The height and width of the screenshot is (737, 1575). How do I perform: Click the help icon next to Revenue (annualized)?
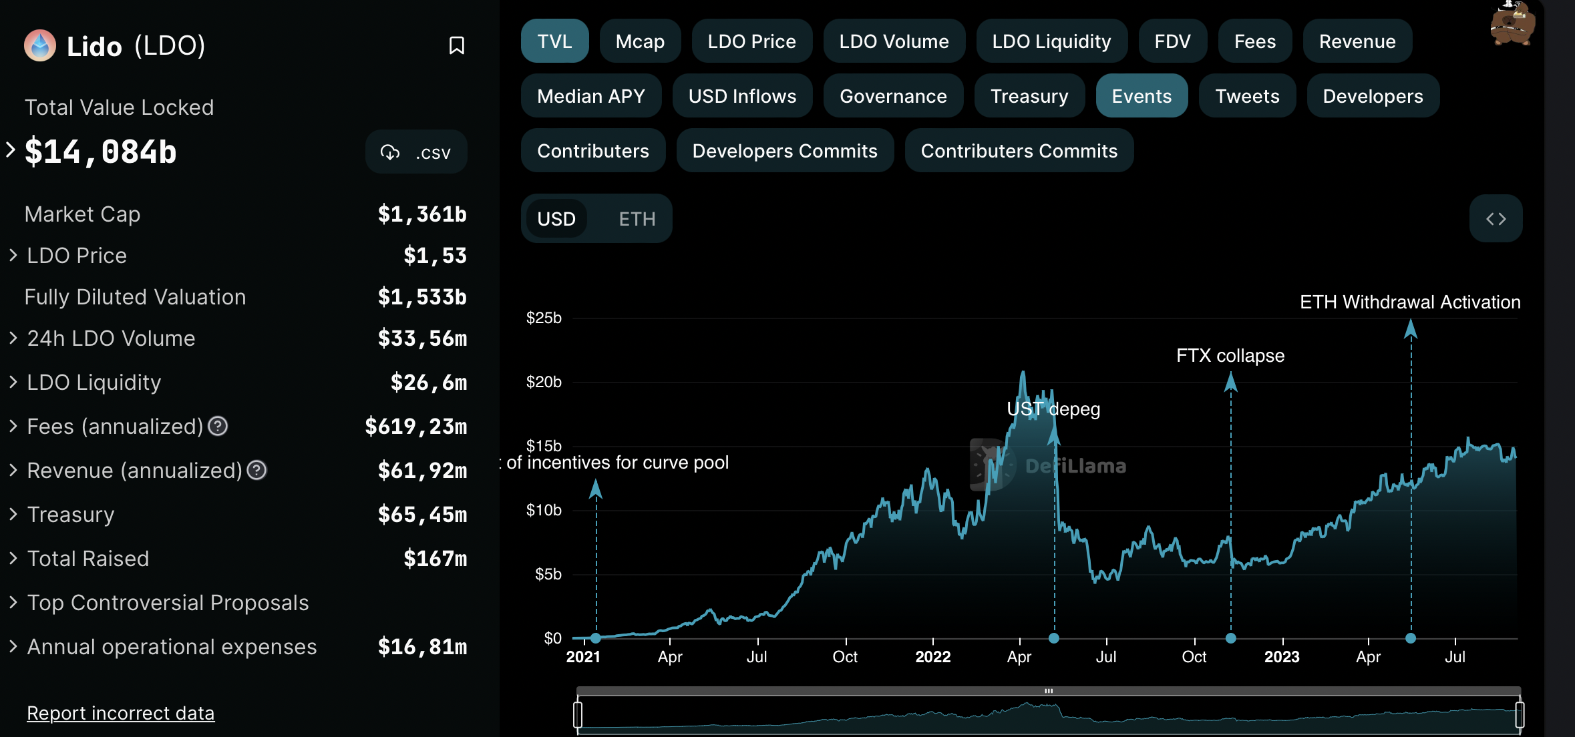click(257, 470)
